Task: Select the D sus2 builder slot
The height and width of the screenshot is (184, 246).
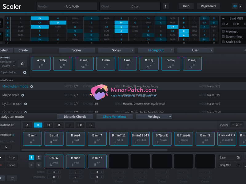Action: tap(54, 161)
